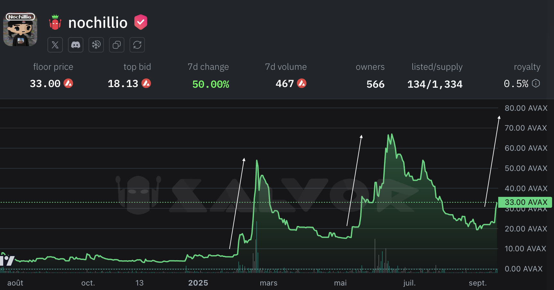The image size is (554, 290).
Task: Click the listed/supply value 134/1,334
Action: 435,84
